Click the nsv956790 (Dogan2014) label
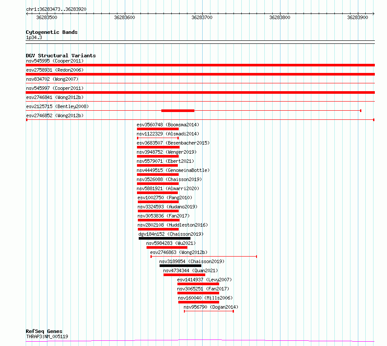 click(x=211, y=307)
